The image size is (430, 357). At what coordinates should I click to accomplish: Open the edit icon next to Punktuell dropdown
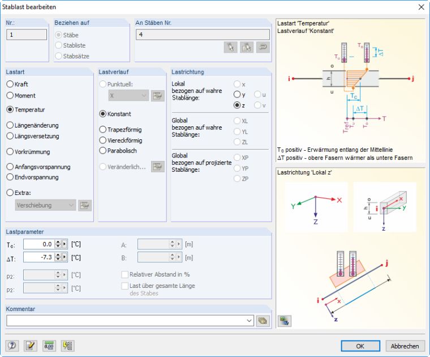(158, 96)
